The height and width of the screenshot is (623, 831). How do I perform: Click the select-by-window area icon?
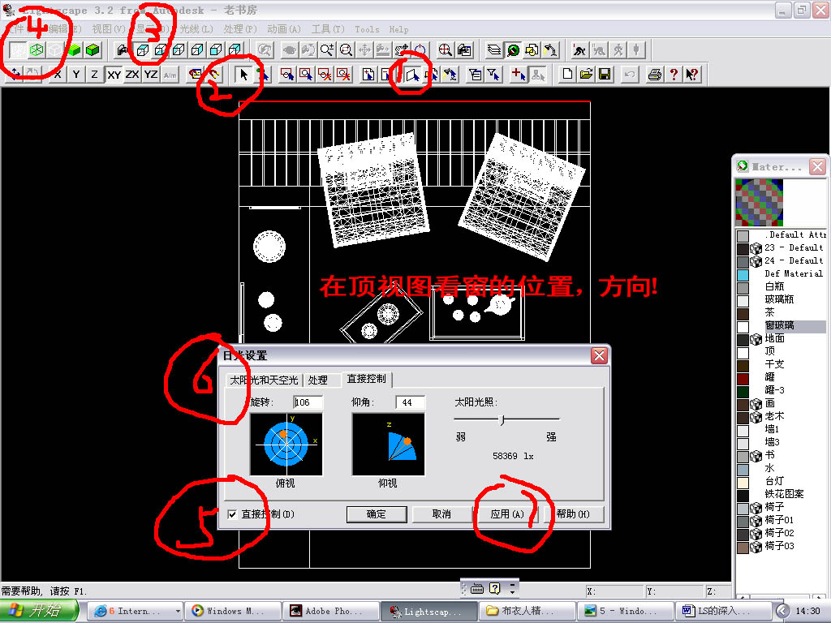[287, 74]
